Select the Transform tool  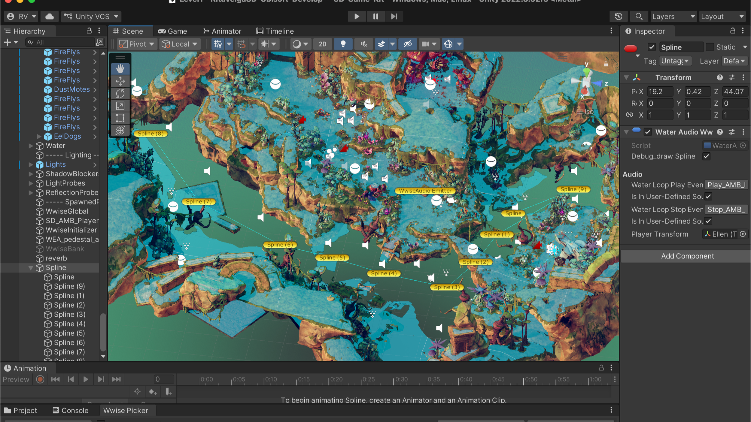(120, 130)
